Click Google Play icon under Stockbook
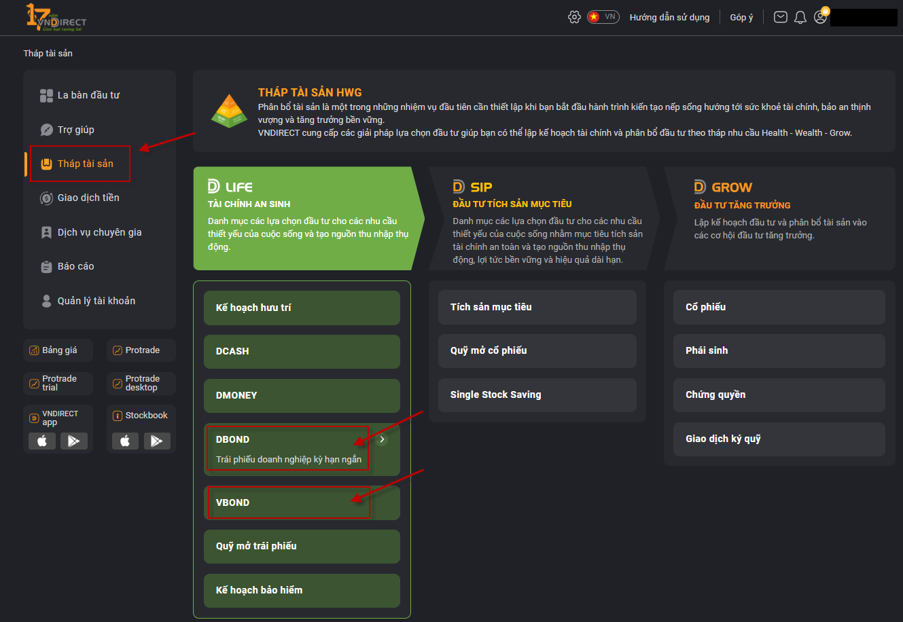This screenshot has height=622, width=903. [x=157, y=441]
